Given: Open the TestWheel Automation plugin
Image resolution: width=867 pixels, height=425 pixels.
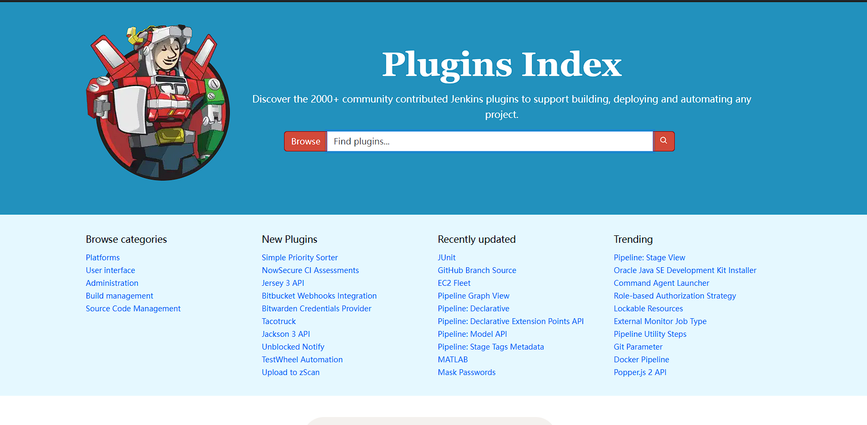Looking at the screenshot, I should (x=302, y=360).
